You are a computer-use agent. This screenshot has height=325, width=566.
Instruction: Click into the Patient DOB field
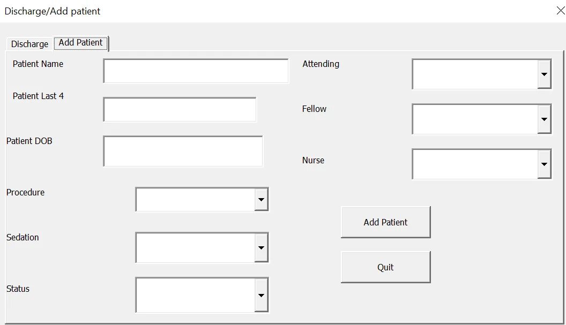point(183,151)
